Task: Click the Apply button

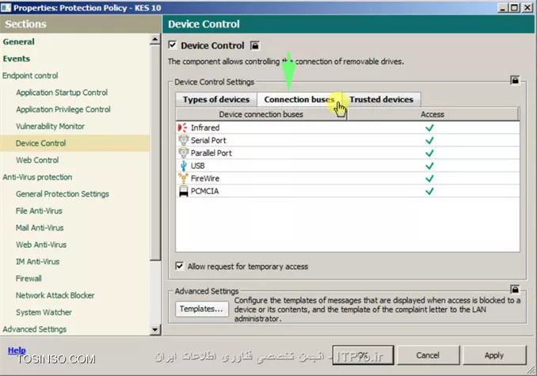Action: pos(494,355)
